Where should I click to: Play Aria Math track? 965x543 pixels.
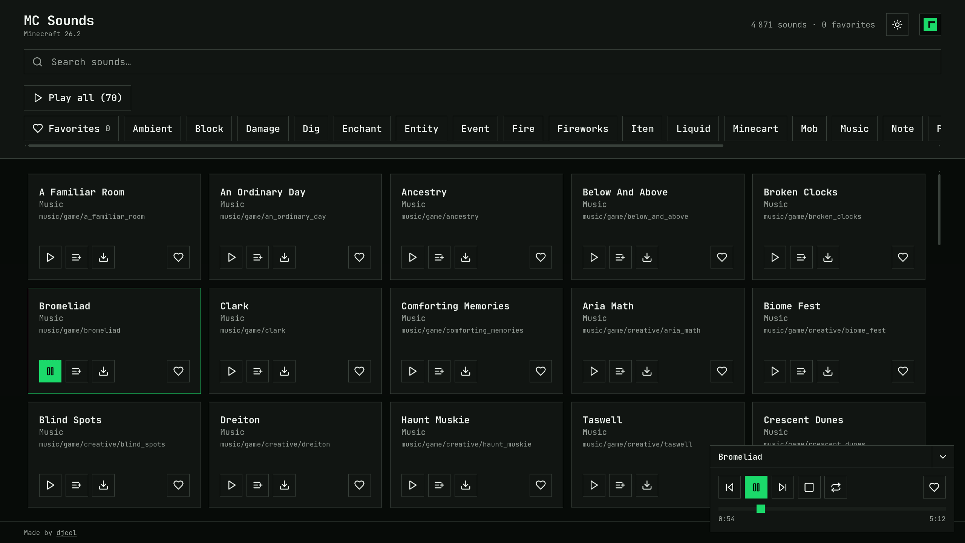coord(594,371)
